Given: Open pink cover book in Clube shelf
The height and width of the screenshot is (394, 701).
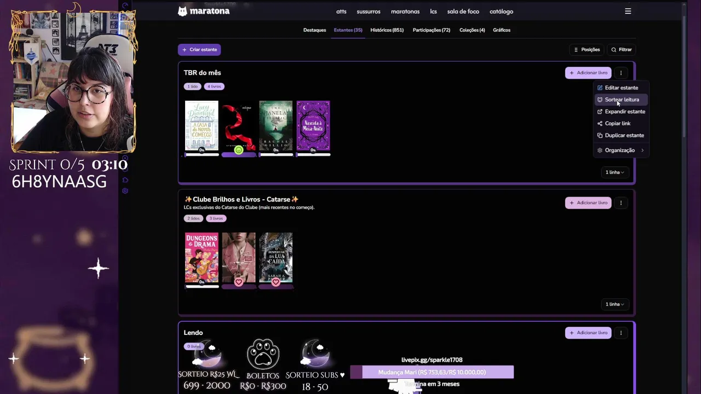Looking at the screenshot, I should tap(239, 257).
